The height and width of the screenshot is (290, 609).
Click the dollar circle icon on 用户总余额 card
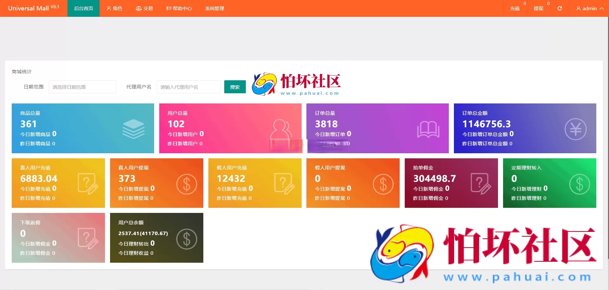(187, 239)
